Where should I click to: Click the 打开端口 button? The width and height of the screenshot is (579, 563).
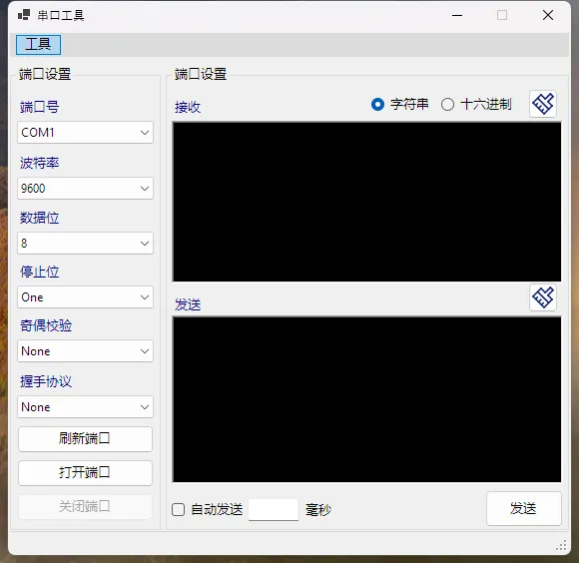click(x=85, y=472)
